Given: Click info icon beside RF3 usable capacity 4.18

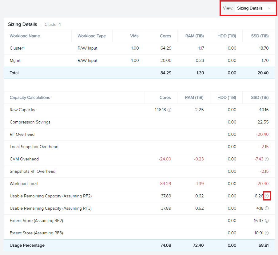Looking at the screenshot, I should [x=267, y=208].
